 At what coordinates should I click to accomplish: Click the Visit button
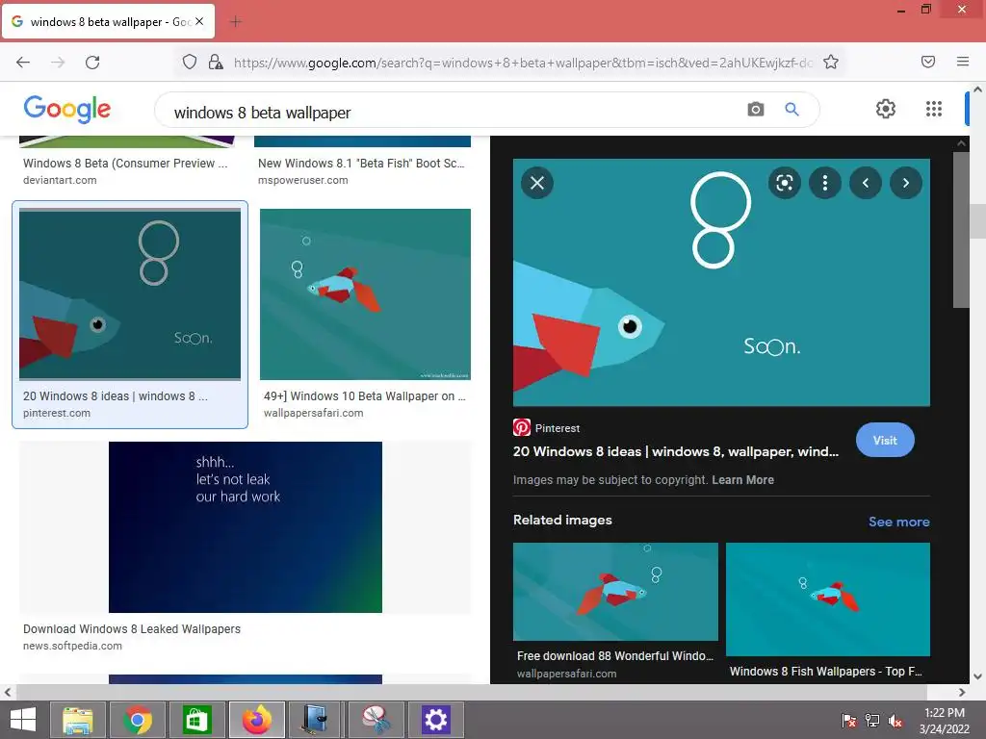coord(885,441)
